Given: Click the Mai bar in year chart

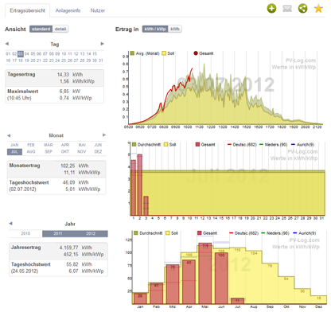Looking at the screenshot, I should point(205,273).
